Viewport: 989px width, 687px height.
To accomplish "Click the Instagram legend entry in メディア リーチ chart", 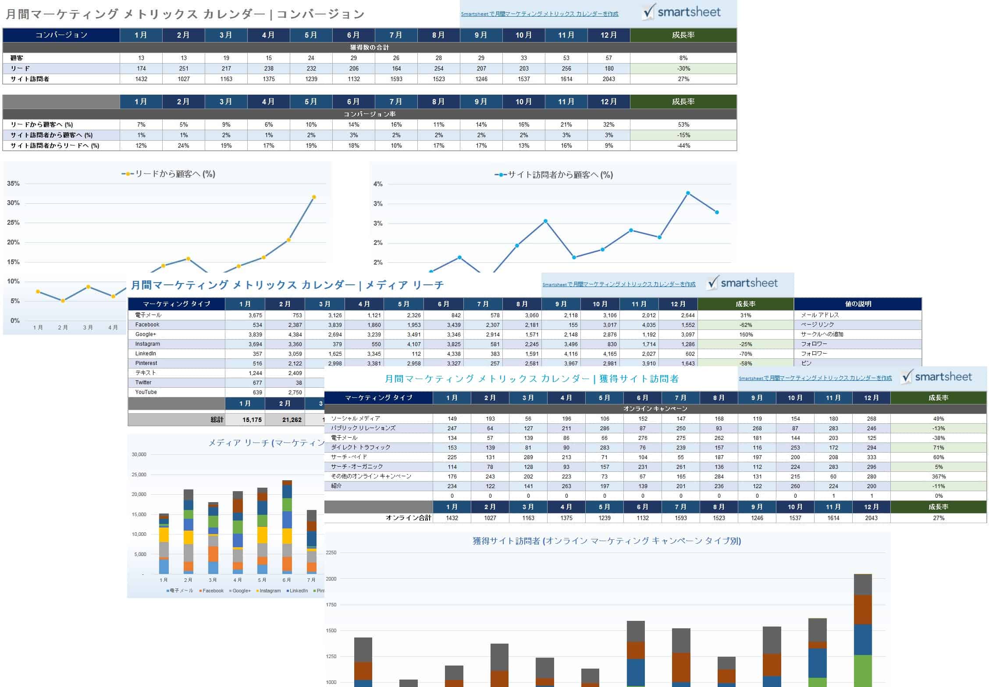I will [x=268, y=591].
